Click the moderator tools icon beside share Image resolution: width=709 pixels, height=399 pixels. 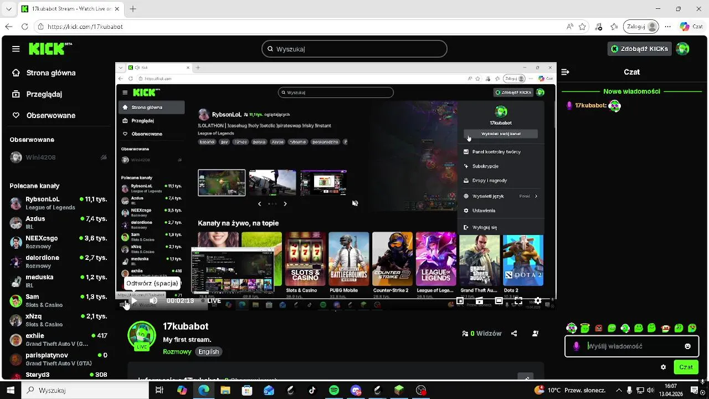(x=535, y=334)
